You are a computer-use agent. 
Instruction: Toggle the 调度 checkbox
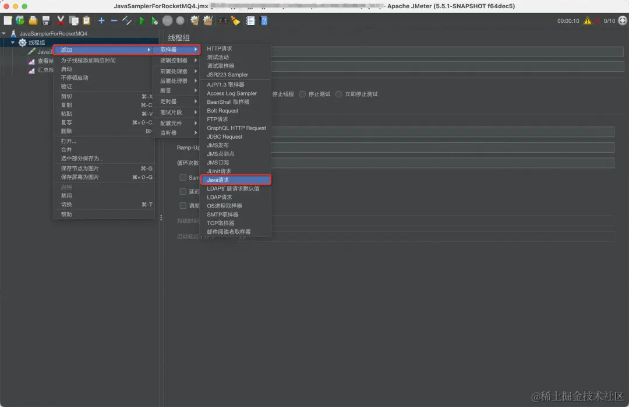pyautogui.click(x=183, y=205)
